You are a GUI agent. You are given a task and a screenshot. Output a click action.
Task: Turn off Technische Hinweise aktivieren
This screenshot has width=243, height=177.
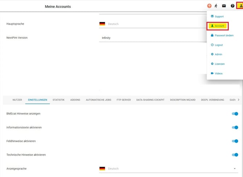[235, 155]
